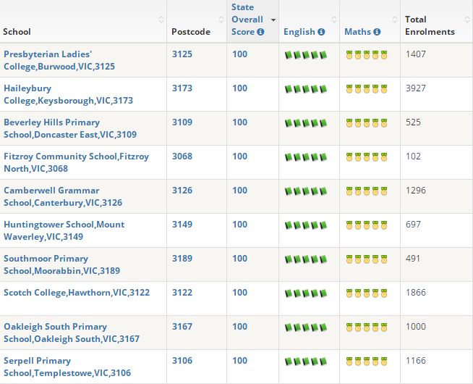Image resolution: width=473 pixels, height=384 pixels.
Task: Sort by State Overall Score header
Action: [247, 20]
